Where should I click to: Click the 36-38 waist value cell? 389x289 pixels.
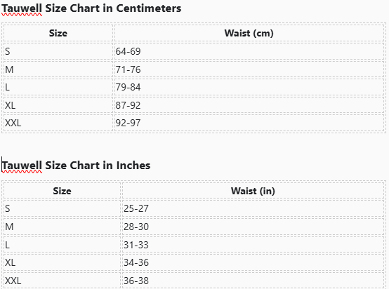253,281
